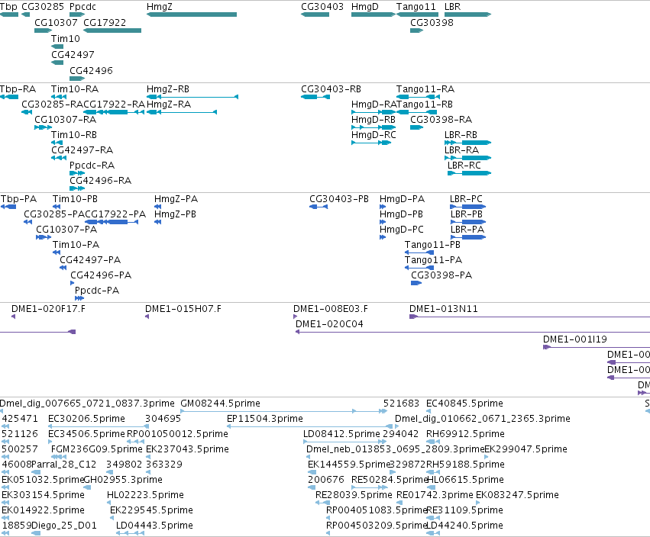The width and height of the screenshot is (650, 537).
Task: Select the LBR-RC transcript label
Action: pyautogui.click(x=464, y=166)
